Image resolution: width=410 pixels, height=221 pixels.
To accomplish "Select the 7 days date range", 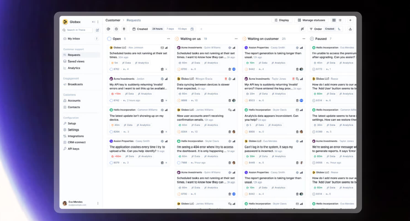I will [x=170, y=29].
